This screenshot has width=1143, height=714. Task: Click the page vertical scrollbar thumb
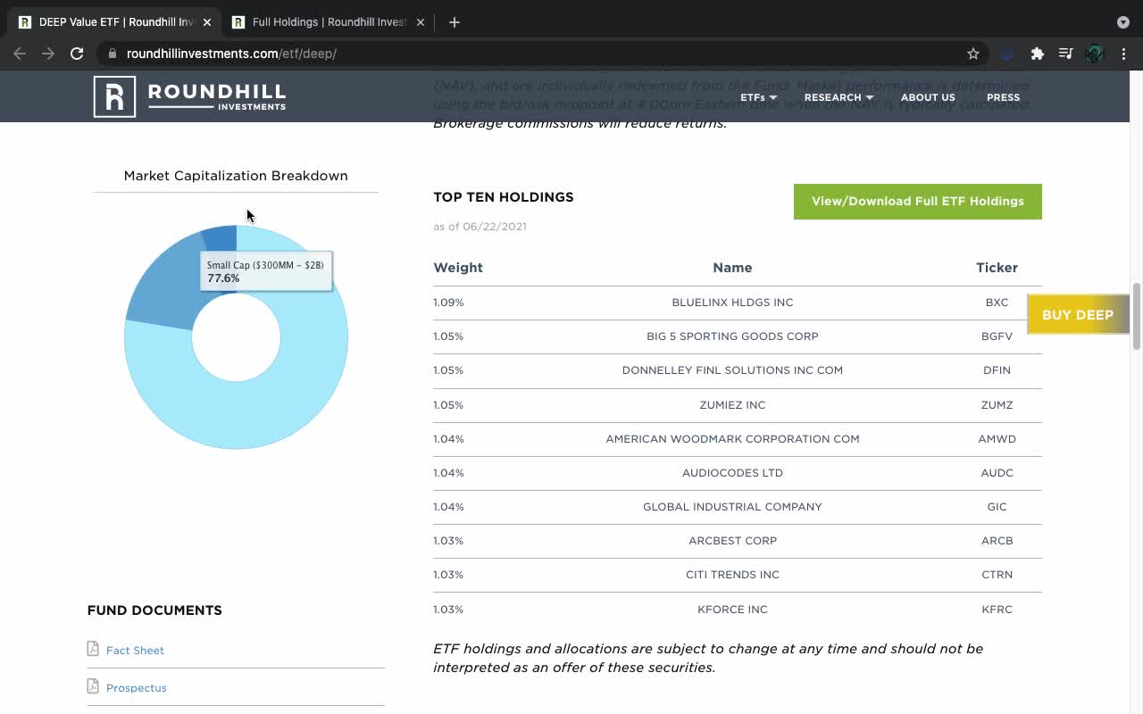[x=1137, y=317]
